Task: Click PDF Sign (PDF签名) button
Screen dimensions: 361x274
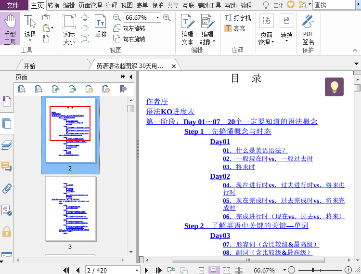Action: [x=308, y=30]
